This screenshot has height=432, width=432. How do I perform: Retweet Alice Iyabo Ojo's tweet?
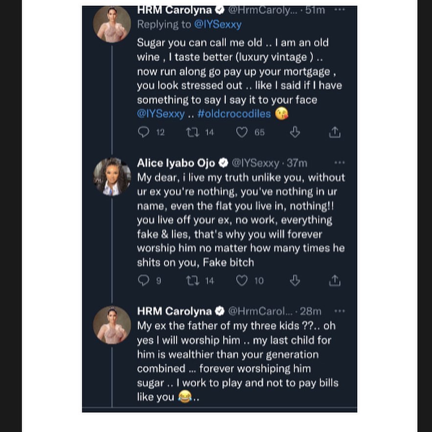click(192, 280)
